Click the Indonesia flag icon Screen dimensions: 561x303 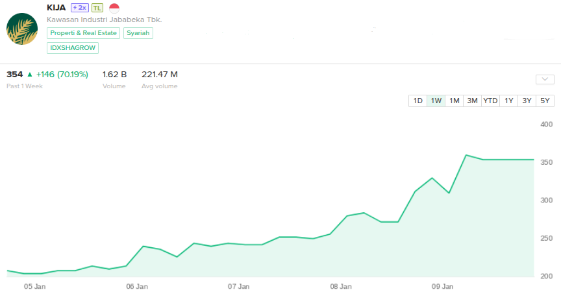pos(114,8)
